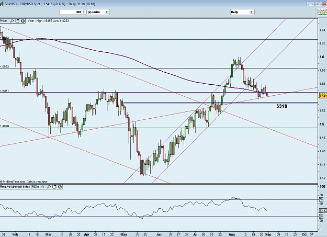Click the Price panel label
Viewport: 327px width, 237px height.
point(3,21)
